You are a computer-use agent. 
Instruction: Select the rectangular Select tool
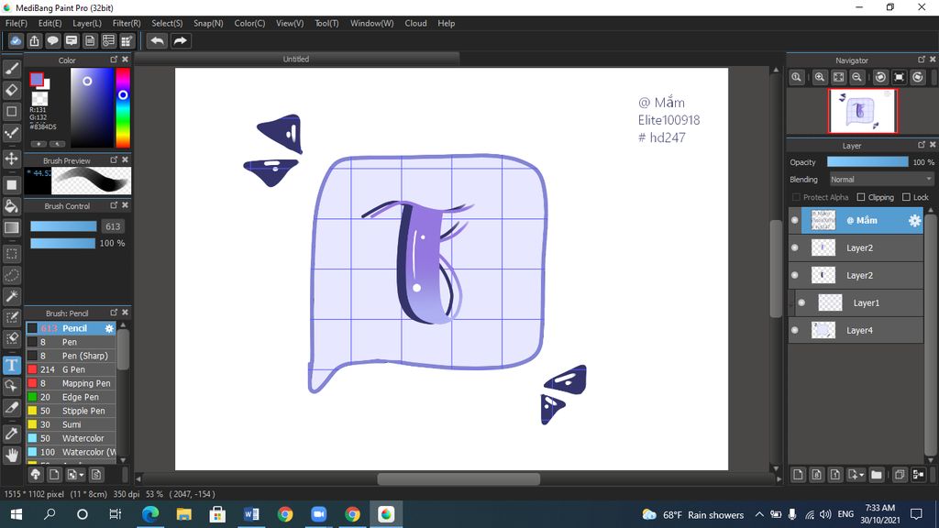(x=11, y=254)
